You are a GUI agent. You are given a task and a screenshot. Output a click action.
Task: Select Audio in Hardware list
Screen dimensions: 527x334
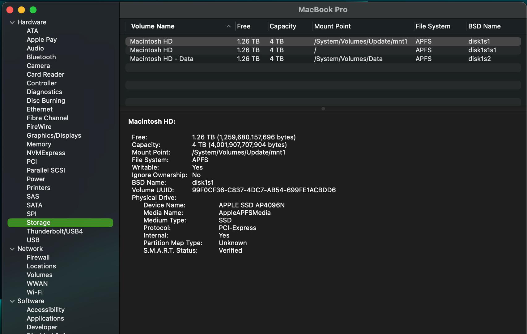35,48
